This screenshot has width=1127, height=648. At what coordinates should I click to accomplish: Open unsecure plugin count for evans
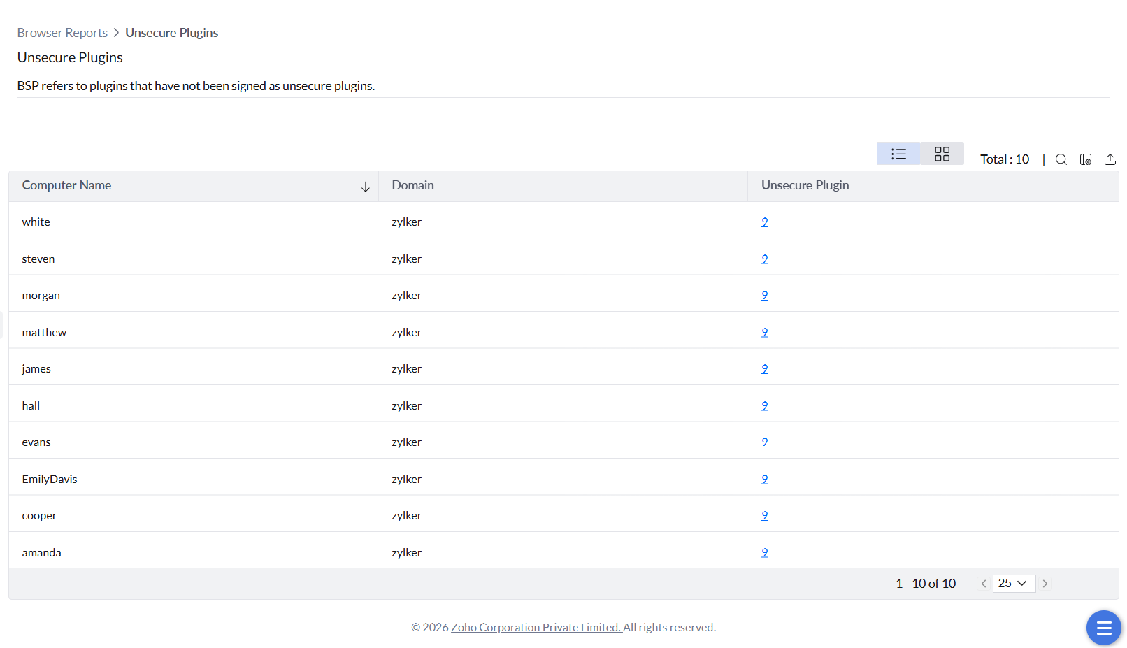pyautogui.click(x=765, y=442)
